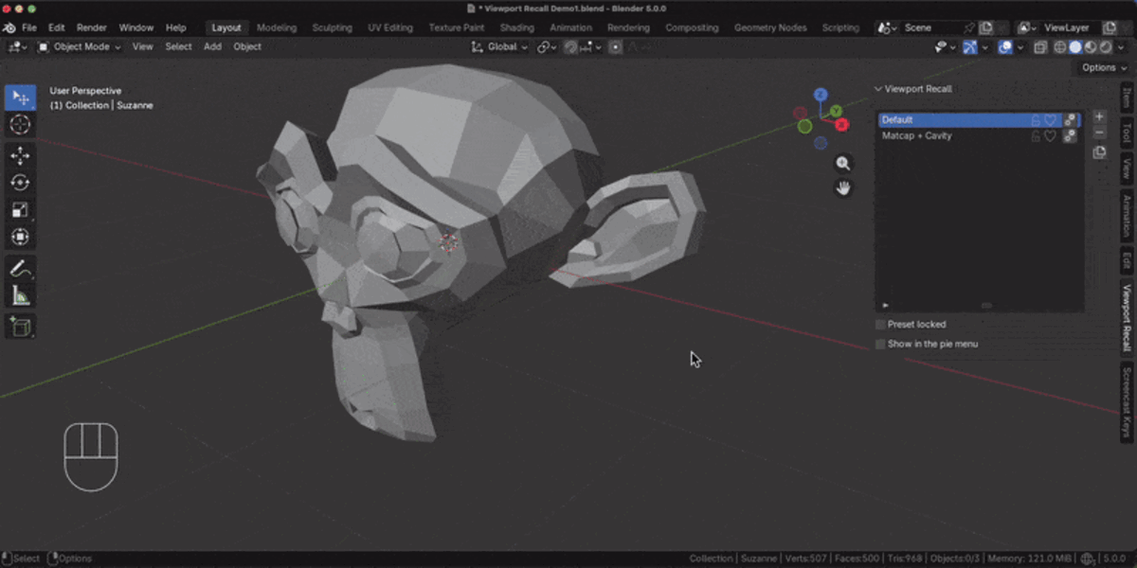Switch to the Sculpting workspace tab
Viewport: 1137px width, 568px height.
pyautogui.click(x=334, y=27)
